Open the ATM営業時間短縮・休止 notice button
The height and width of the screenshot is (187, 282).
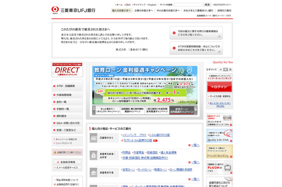196,48
